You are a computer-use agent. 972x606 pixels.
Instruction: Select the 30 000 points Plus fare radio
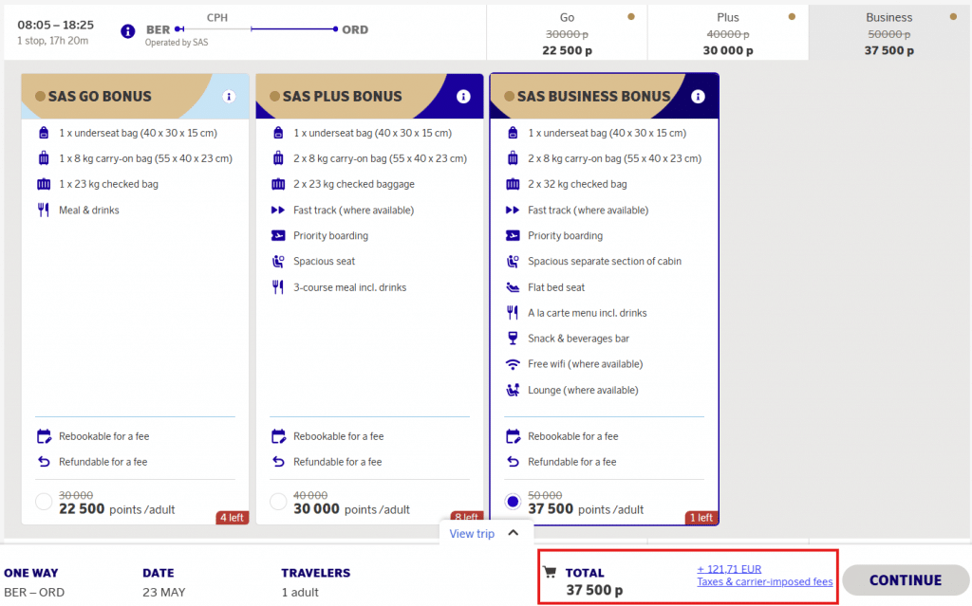(278, 502)
